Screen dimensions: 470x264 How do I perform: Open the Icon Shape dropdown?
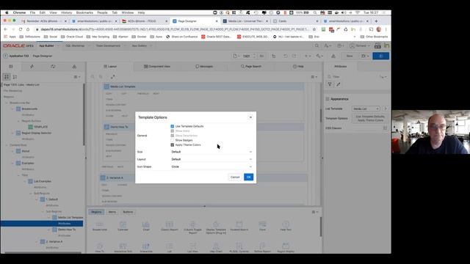pos(211,166)
